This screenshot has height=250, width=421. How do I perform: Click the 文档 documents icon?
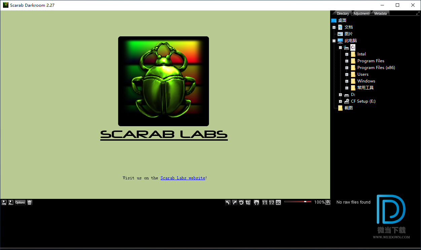[x=340, y=27]
